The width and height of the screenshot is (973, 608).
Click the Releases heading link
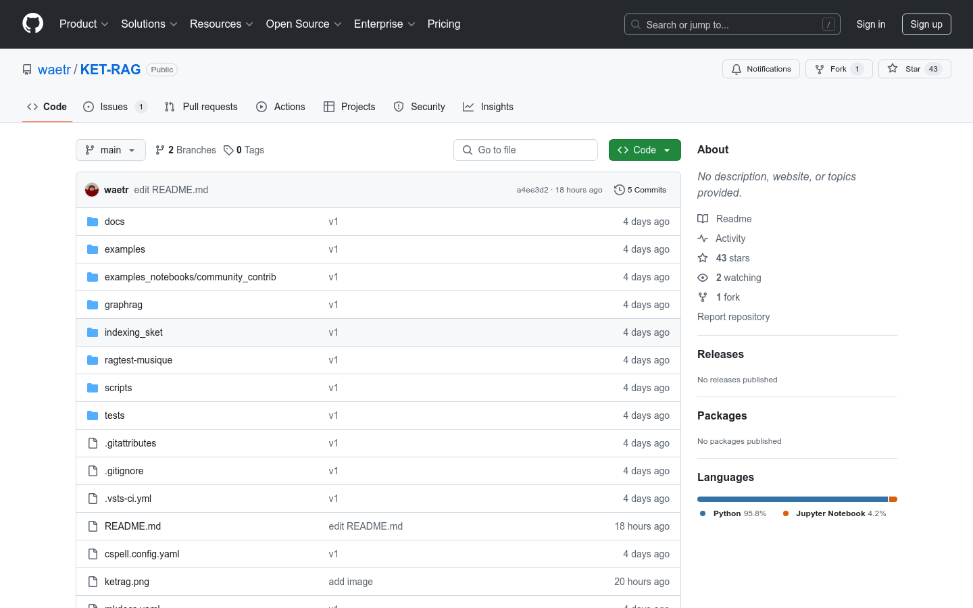(x=720, y=354)
